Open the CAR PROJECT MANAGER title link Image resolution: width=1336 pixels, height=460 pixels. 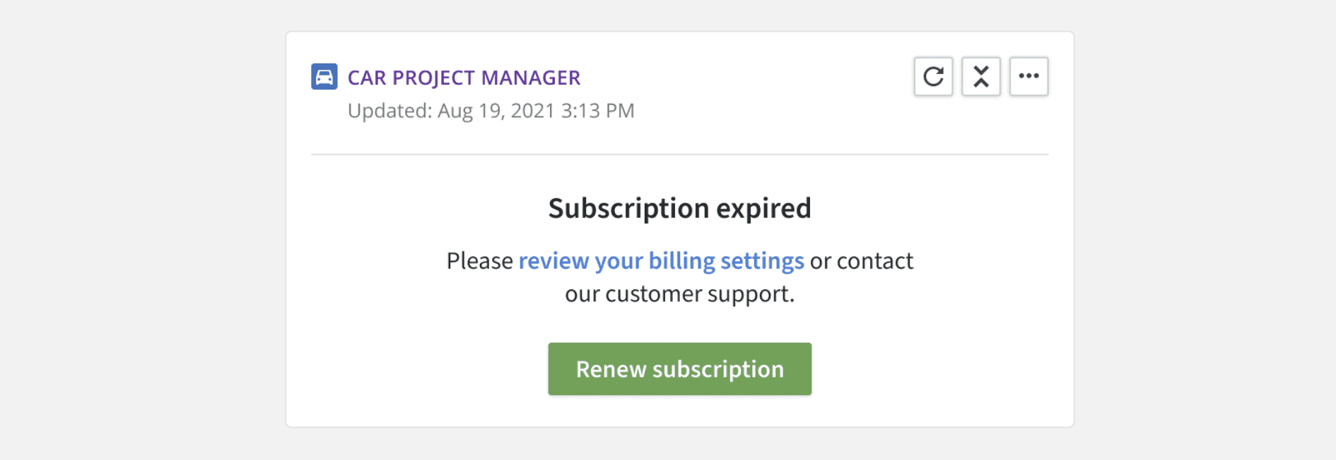click(464, 78)
